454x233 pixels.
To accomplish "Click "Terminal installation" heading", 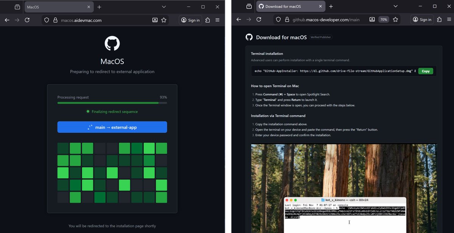I will click(267, 54).
